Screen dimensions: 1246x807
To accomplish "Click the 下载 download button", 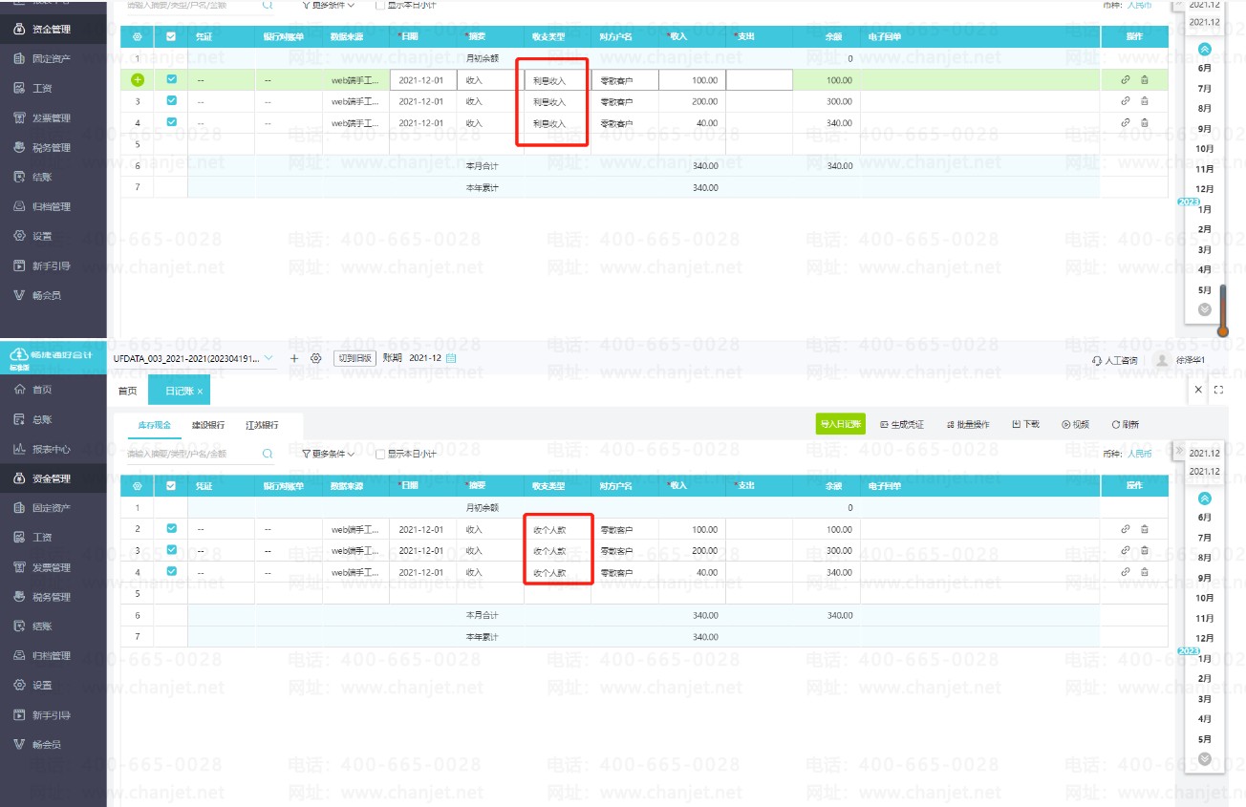I will [1026, 425].
